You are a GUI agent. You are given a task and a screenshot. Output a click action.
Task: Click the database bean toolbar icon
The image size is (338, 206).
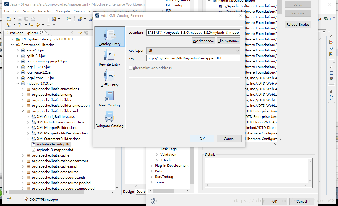(54, 19)
